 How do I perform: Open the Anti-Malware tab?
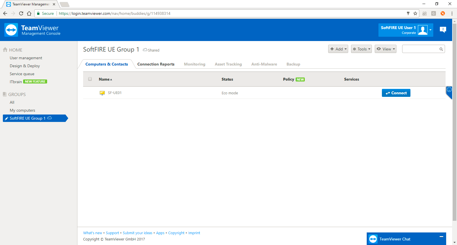[x=264, y=64]
